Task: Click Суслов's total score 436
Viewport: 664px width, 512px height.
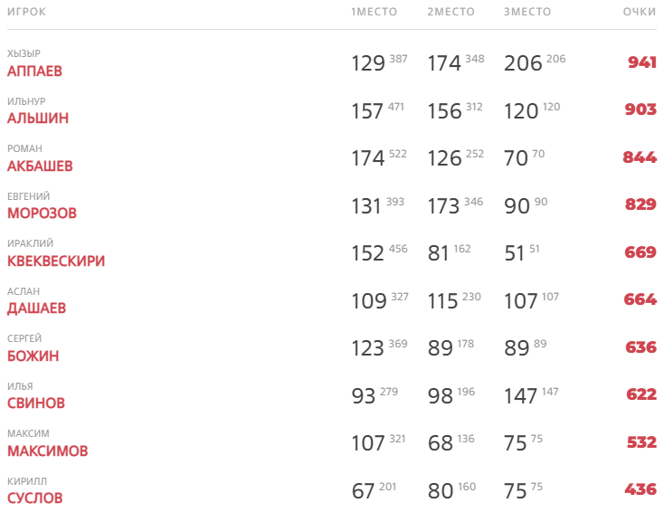Action: pos(640,489)
